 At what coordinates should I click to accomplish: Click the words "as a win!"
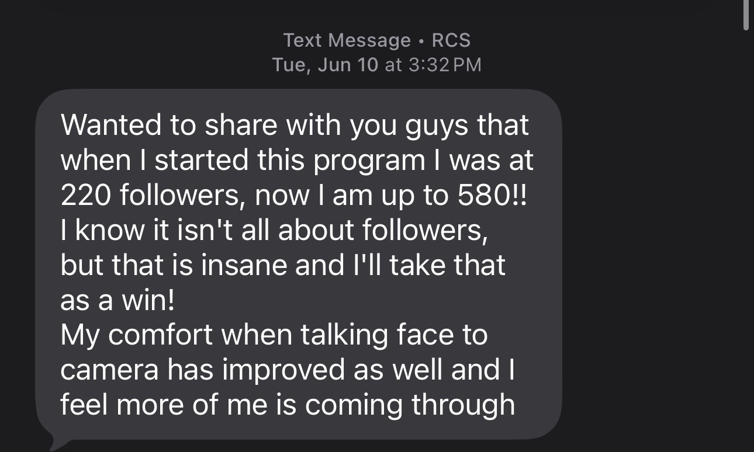click(x=117, y=300)
